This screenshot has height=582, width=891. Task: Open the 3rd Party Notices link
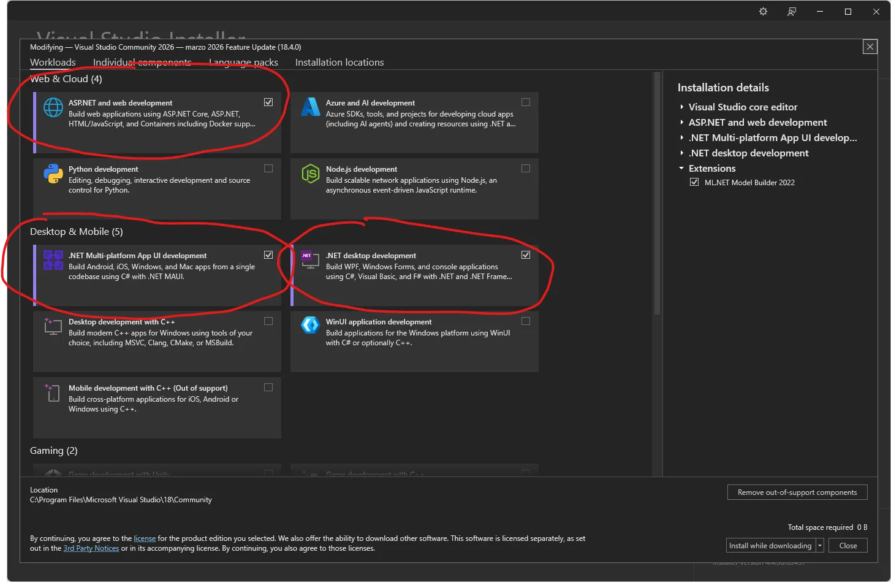point(91,548)
